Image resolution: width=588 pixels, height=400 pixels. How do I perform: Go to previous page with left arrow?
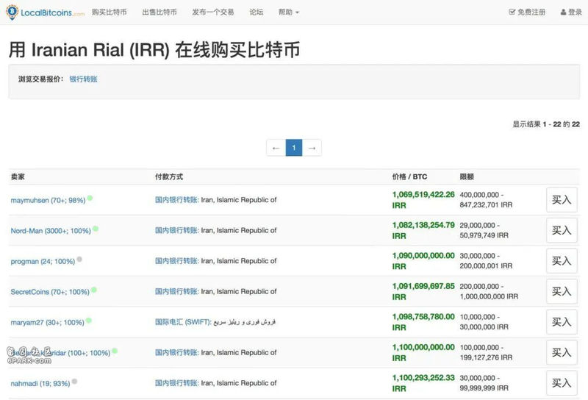(x=276, y=148)
